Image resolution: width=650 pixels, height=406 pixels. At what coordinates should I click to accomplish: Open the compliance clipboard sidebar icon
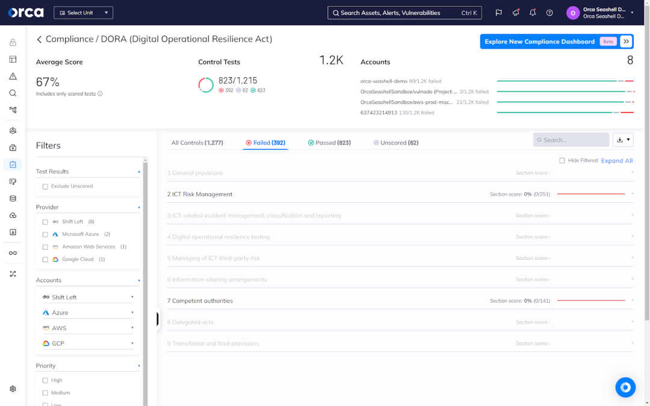pos(13,164)
